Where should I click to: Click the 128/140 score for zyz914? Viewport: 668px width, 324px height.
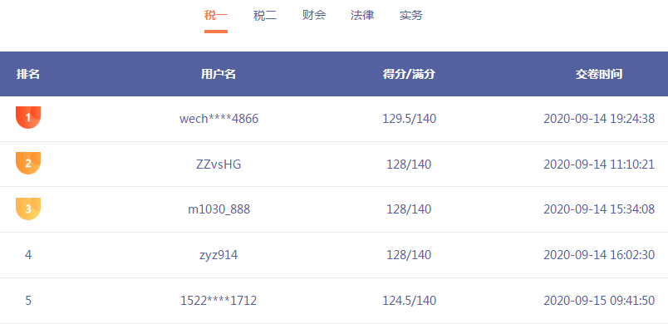pyautogui.click(x=409, y=255)
